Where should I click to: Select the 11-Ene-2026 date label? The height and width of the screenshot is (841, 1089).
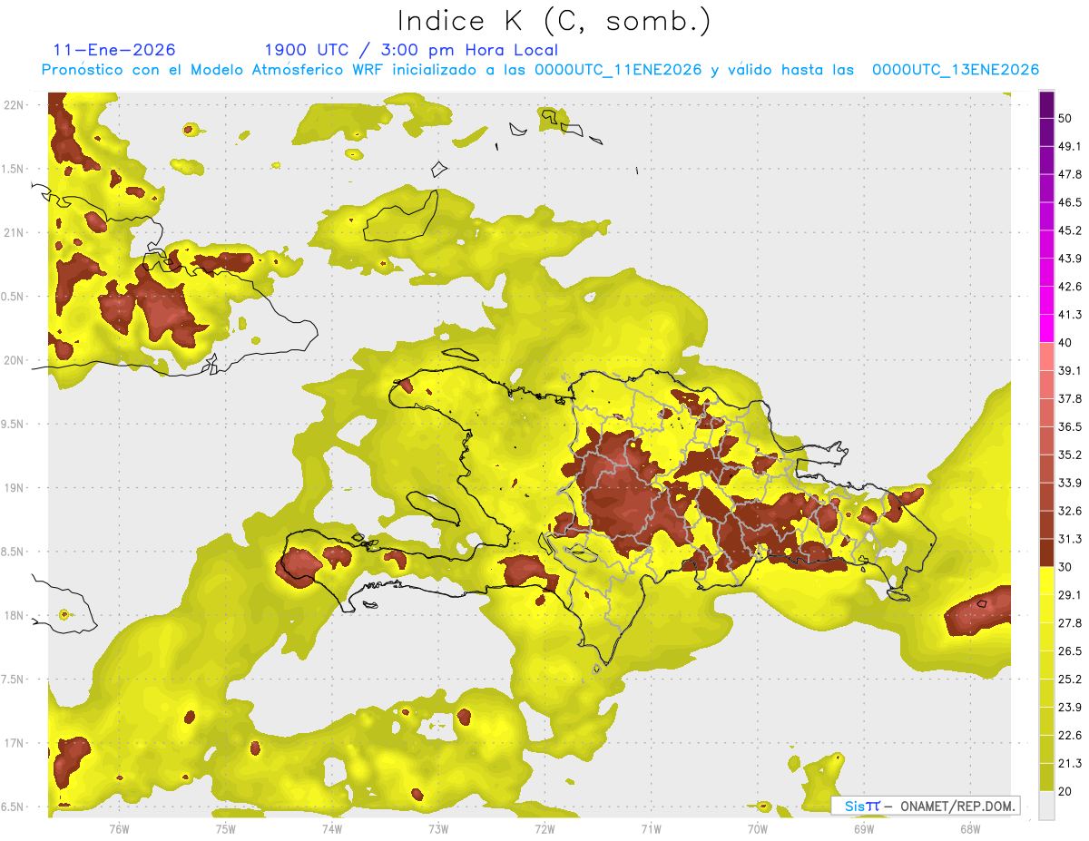pyautogui.click(x=114, y=50)
